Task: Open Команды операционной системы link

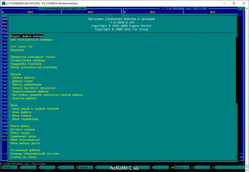Action: (x=35, y=154)
